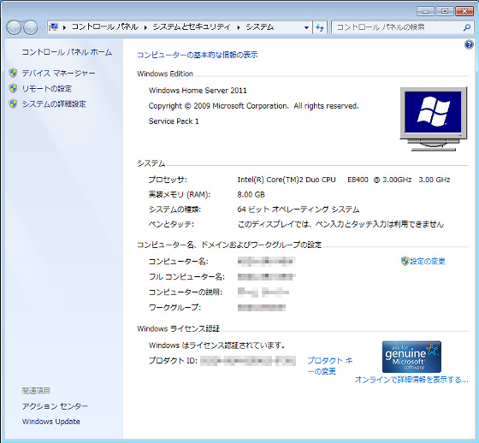Screen dimensions: 479x443
Task: Click the 64 ビット オペレーティング システム value
Action: (299, 210)
